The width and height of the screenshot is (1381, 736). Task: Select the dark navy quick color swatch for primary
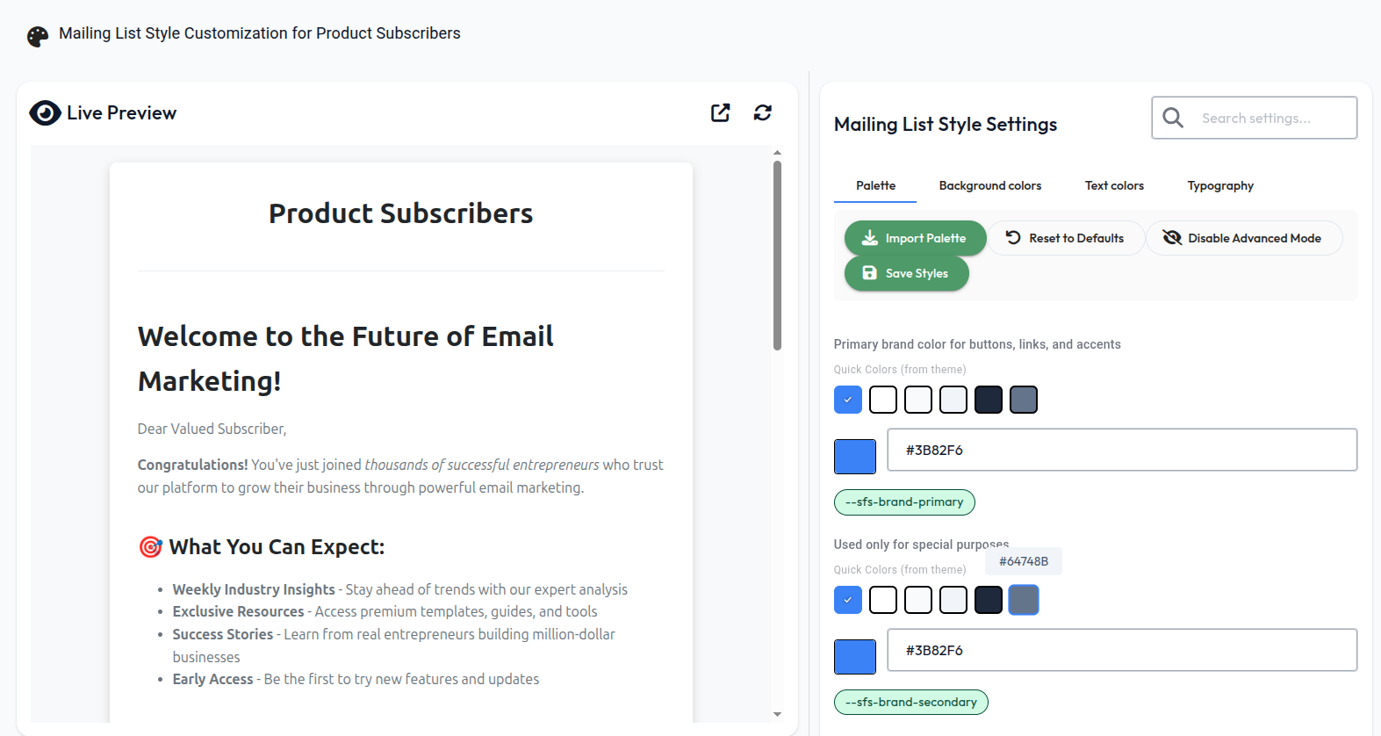(988, 400)
